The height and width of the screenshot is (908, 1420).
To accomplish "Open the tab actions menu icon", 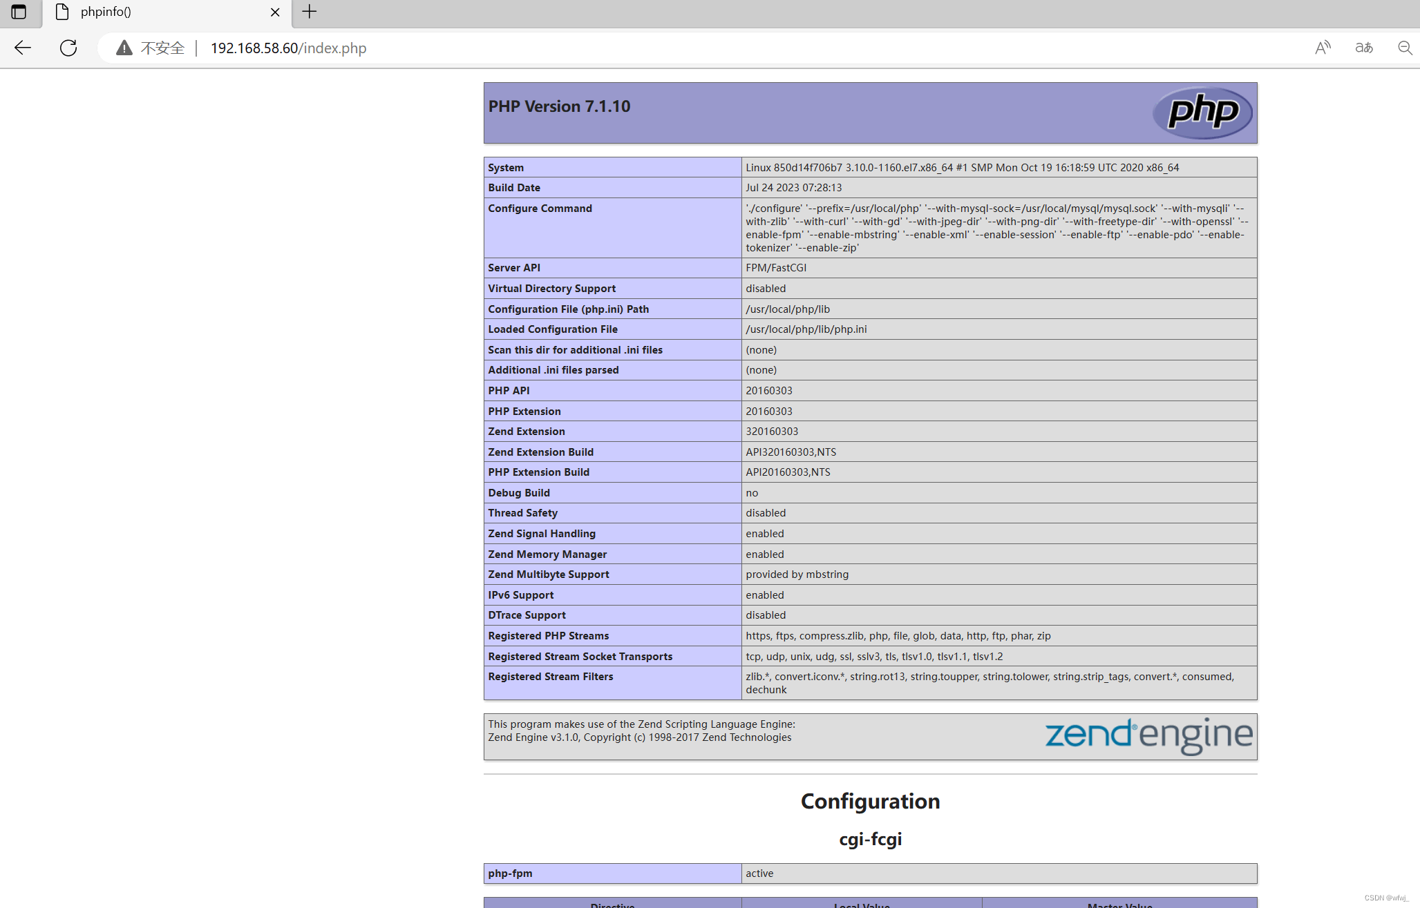I will pos(19,12).
